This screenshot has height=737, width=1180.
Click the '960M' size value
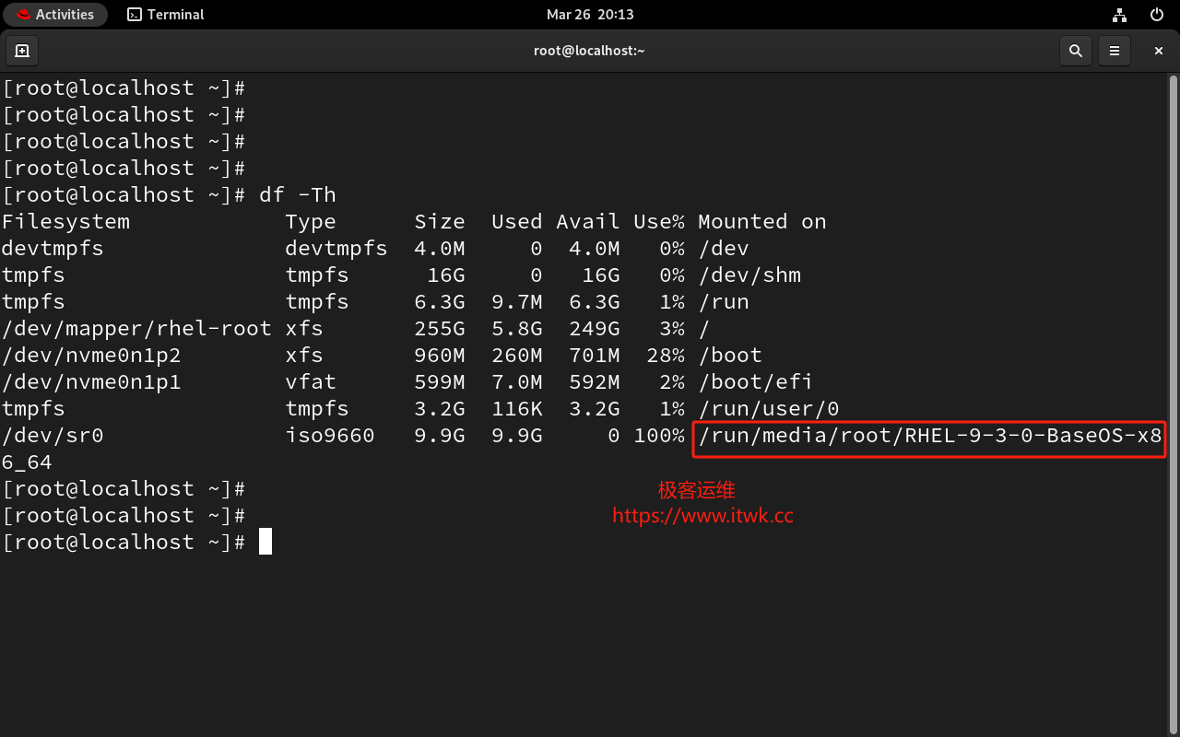(440, 356)
